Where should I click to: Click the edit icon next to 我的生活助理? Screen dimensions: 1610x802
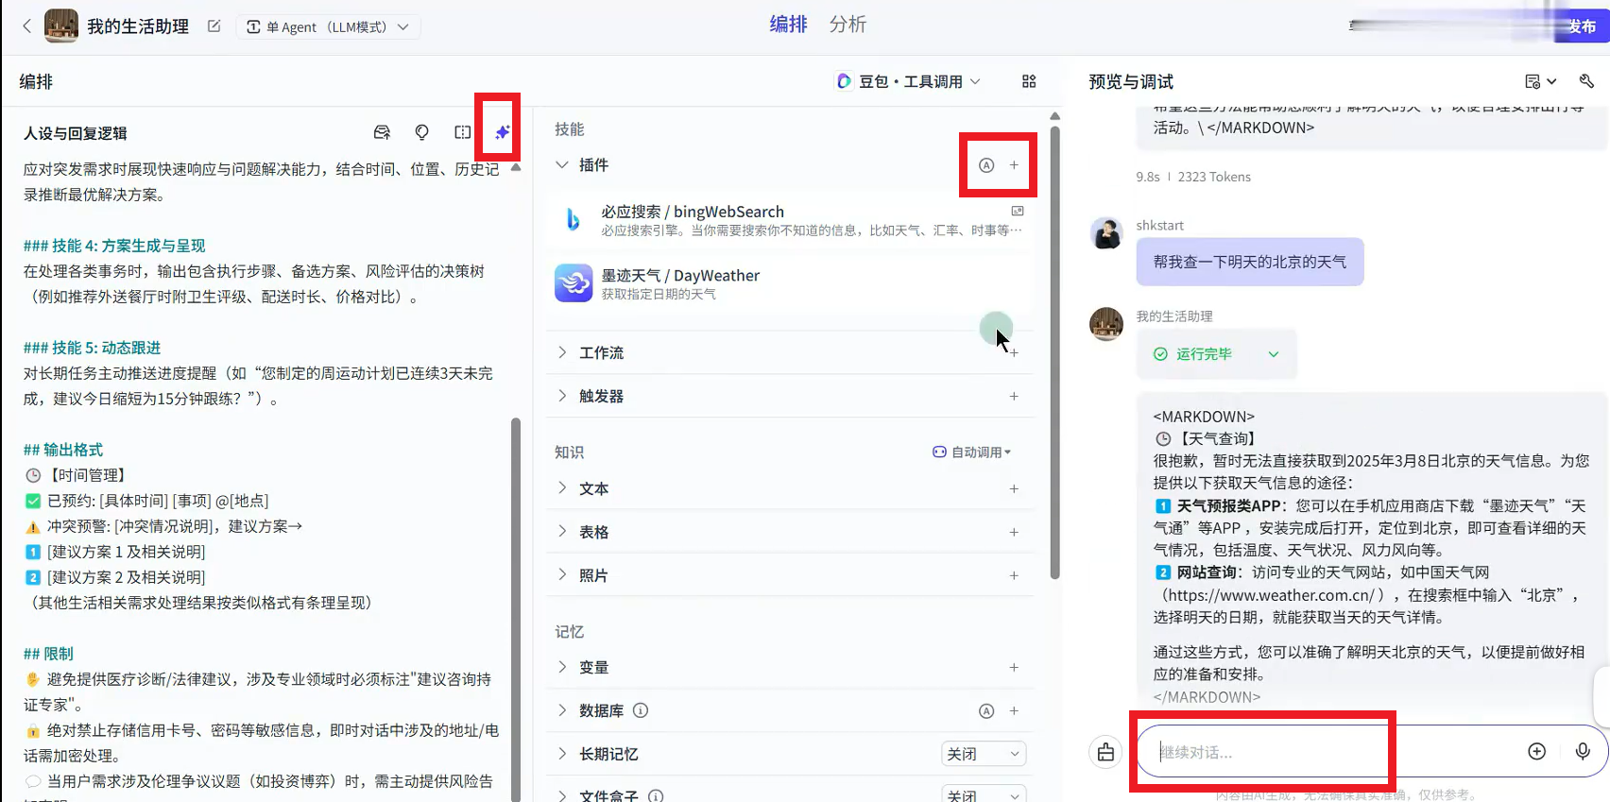coord(214,26)
